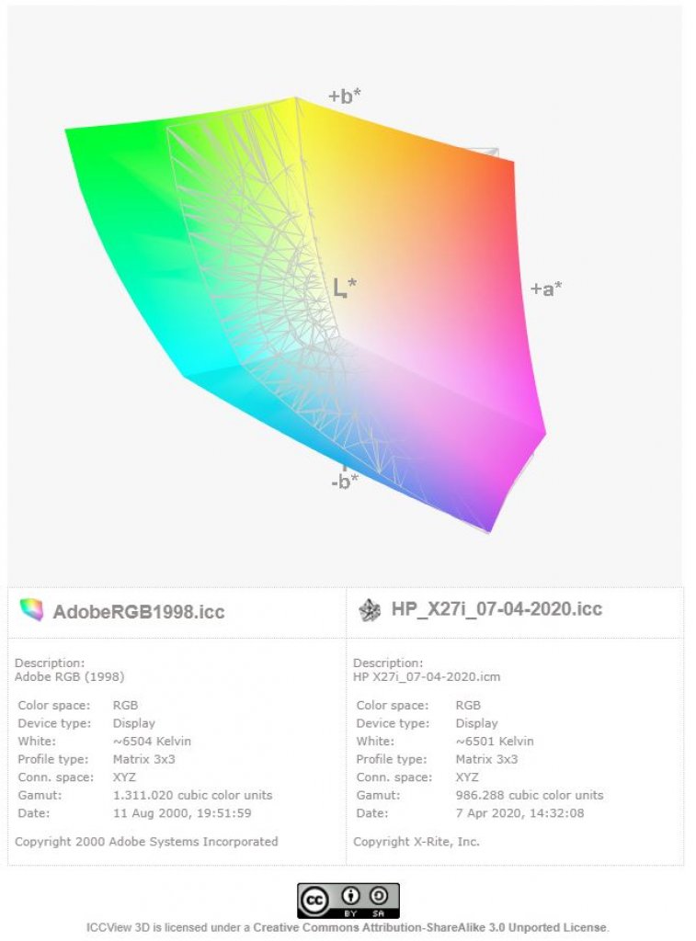Click the +a* axis label
The height and width of the screenshot is (941, 696).
[x=546, y=289]
